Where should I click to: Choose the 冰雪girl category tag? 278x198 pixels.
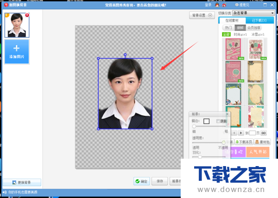coord(258,34)
